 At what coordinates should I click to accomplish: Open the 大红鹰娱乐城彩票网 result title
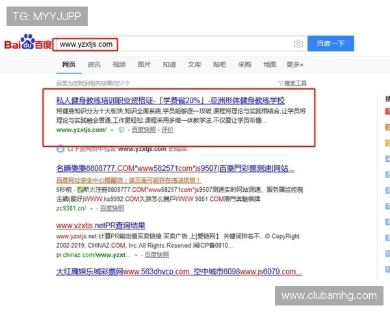(x=179, y=272)
